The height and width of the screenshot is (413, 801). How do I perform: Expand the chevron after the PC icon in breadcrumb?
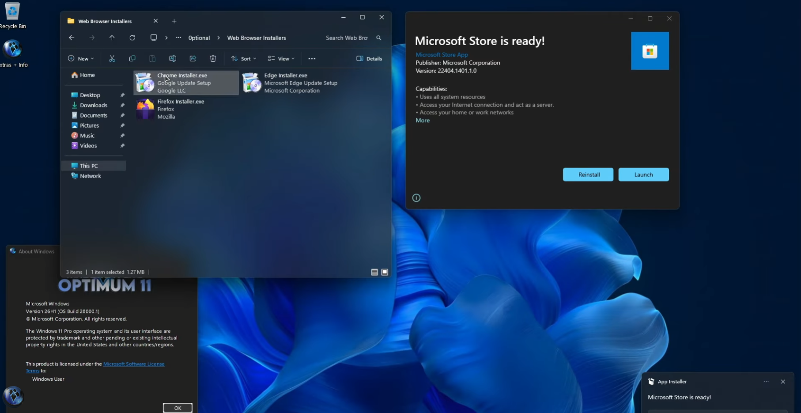166,38
